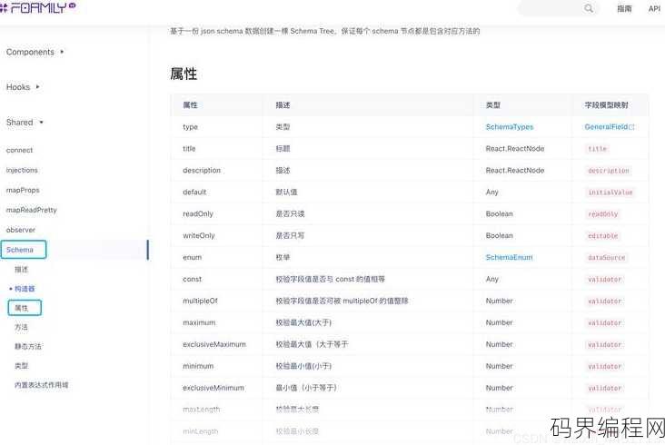Jump to the 描述 anchor in sidebar
Image resolution: width=665 pixels, height=445 pixels.
[x=21, y=269]
